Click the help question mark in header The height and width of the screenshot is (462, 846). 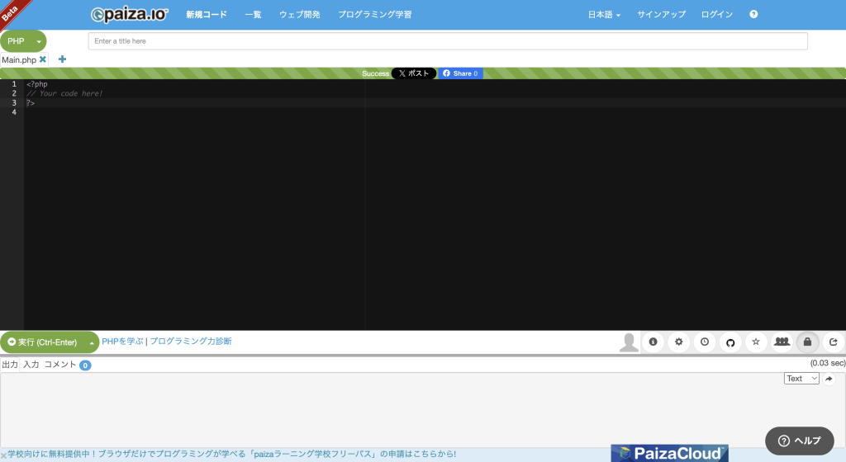coord(753,15)
